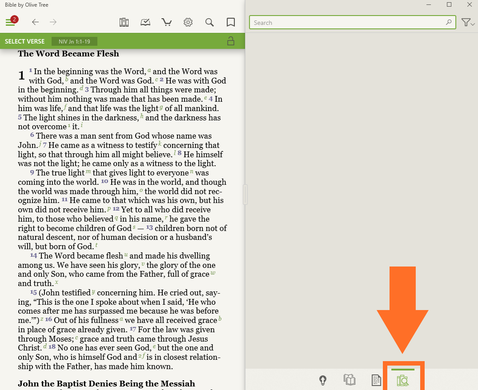Expand the search filter funnel dropdown
The width and height of the screenshot is (478, 390).
tap(468, 23)
